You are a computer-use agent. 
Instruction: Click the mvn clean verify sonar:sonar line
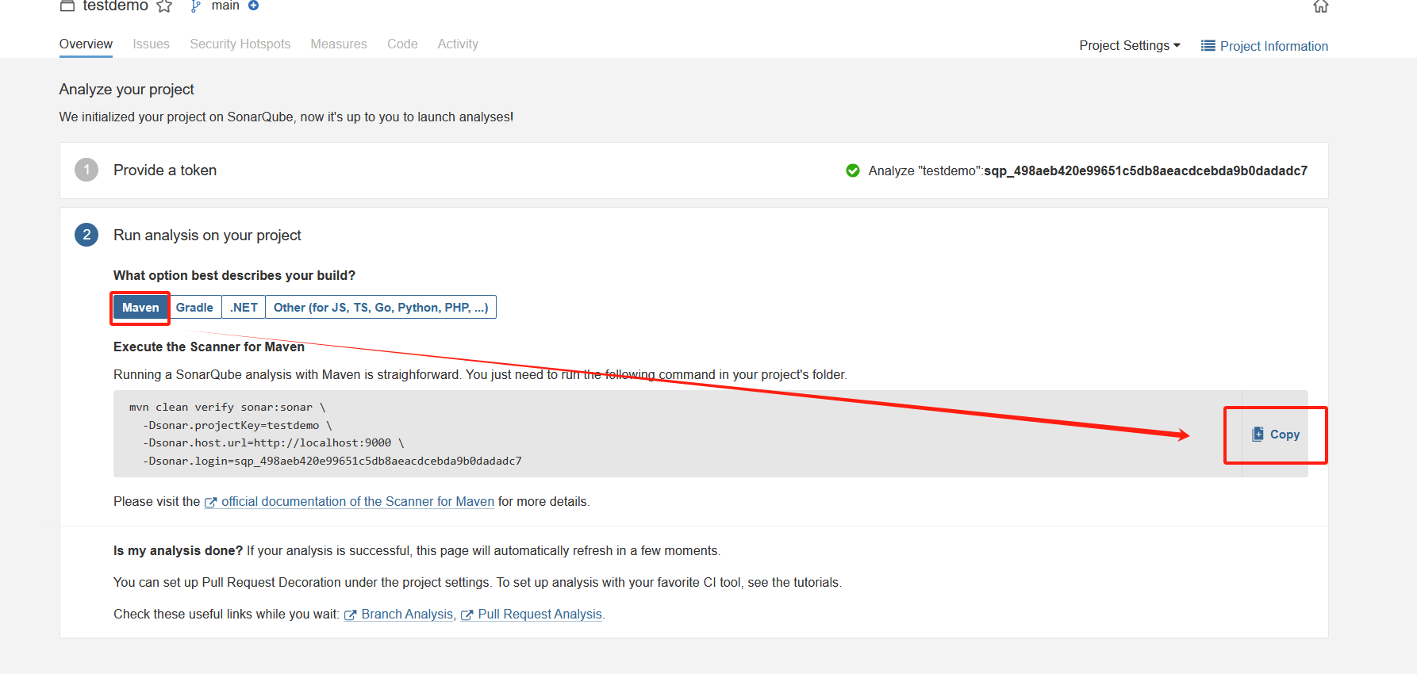pos(228,408)
